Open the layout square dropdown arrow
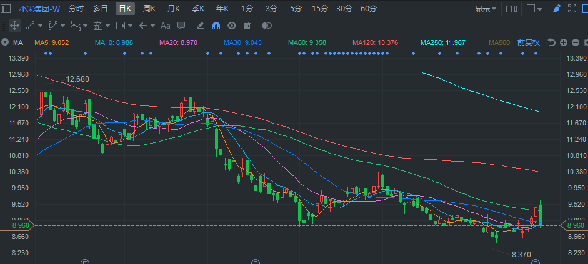588x264 pixels. [539, 9]
